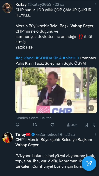The height and width of the screenshot is (176, 99).
Task: Visit the @ZombiliceTR handle
Action: coord(49,134)
